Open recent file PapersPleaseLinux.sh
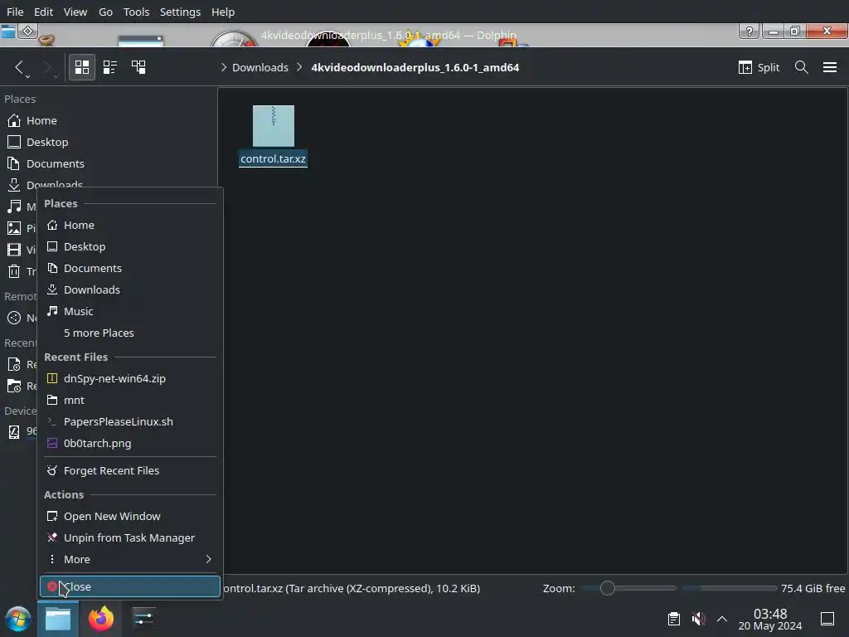849x637 pixels. 130,422
